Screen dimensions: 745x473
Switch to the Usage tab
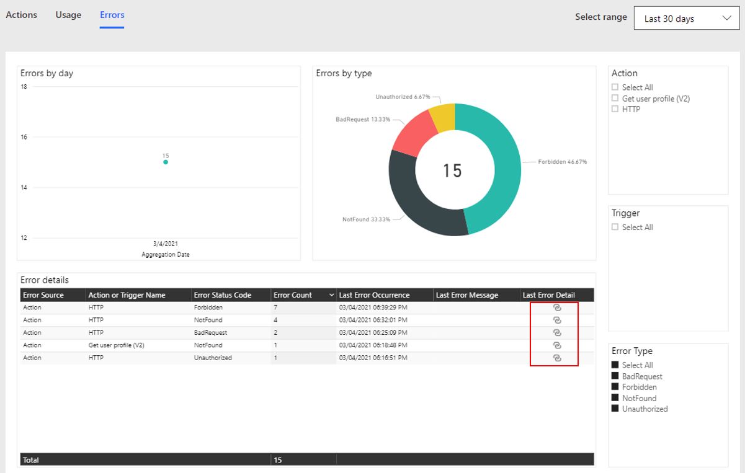click(68, 15)
